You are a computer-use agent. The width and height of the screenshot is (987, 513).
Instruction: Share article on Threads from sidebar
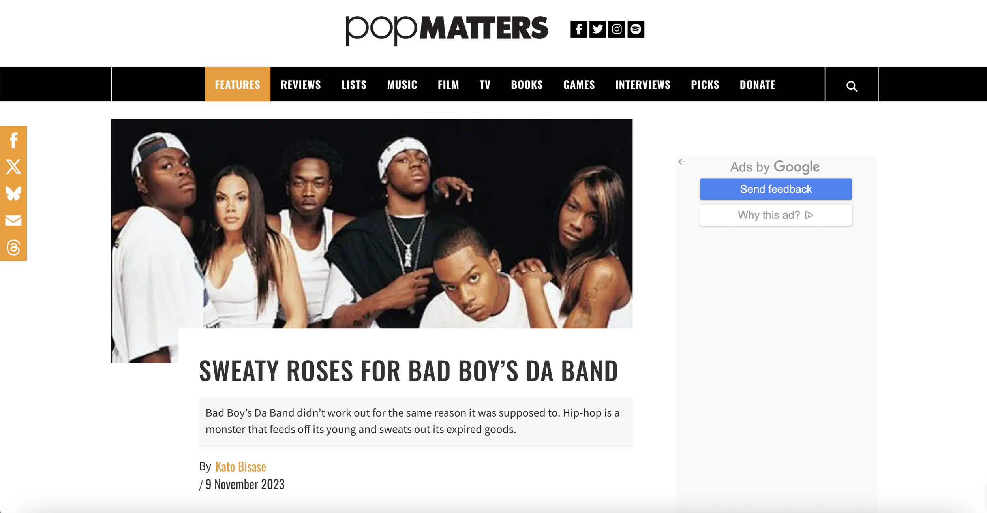[x=13, y=248]
